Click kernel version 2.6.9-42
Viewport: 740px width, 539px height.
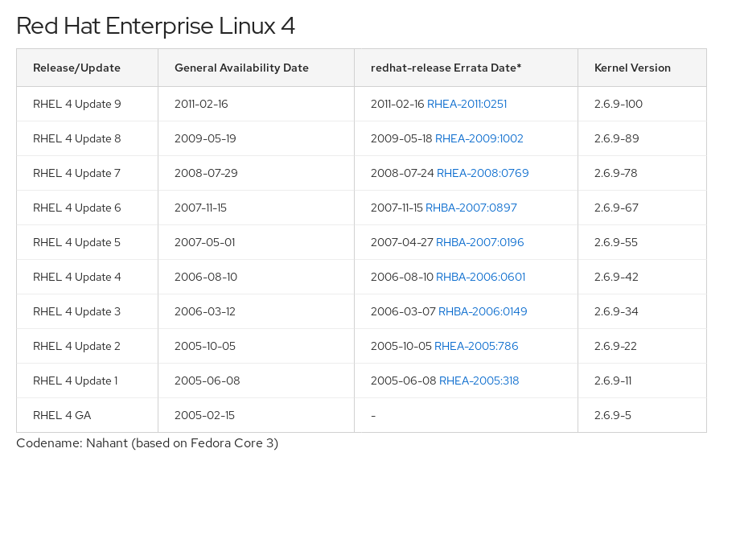pyautogui.click(x=616, y=277)
